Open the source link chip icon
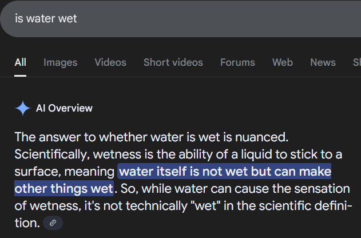361x238 pixels. pyautogui.click(x=53, y=223)
